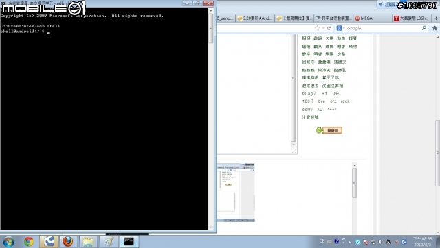Image resolution: width=440 pixels, height=248 pixels.
Task: Switch to the L36h tab
Action: [x=412, y=18]
